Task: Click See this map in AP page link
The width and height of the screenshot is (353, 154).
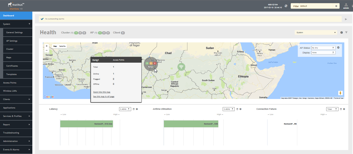Action: 104,97
